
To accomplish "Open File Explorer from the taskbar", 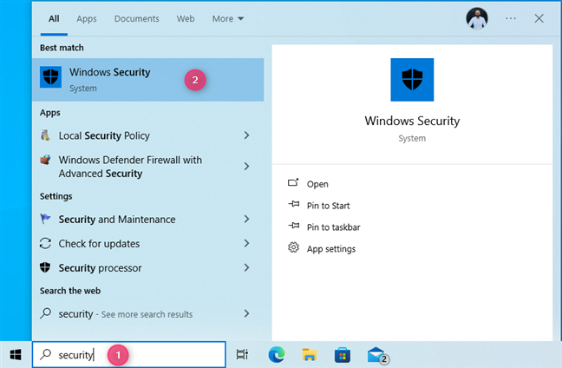I will coord(309,354).
